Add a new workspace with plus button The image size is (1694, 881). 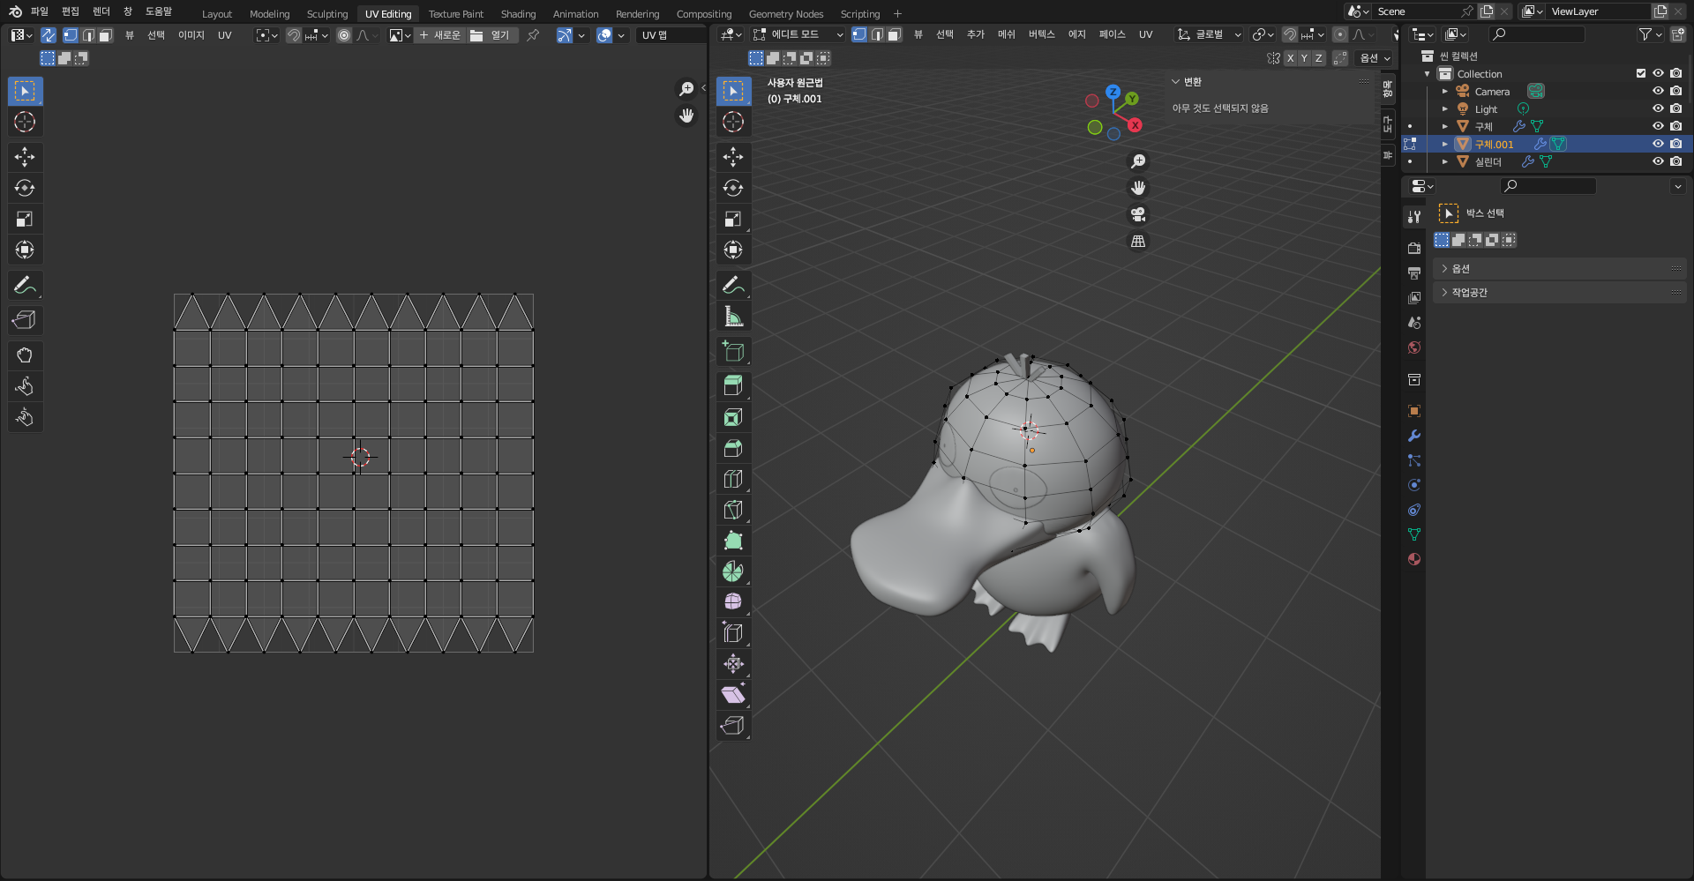897,13
